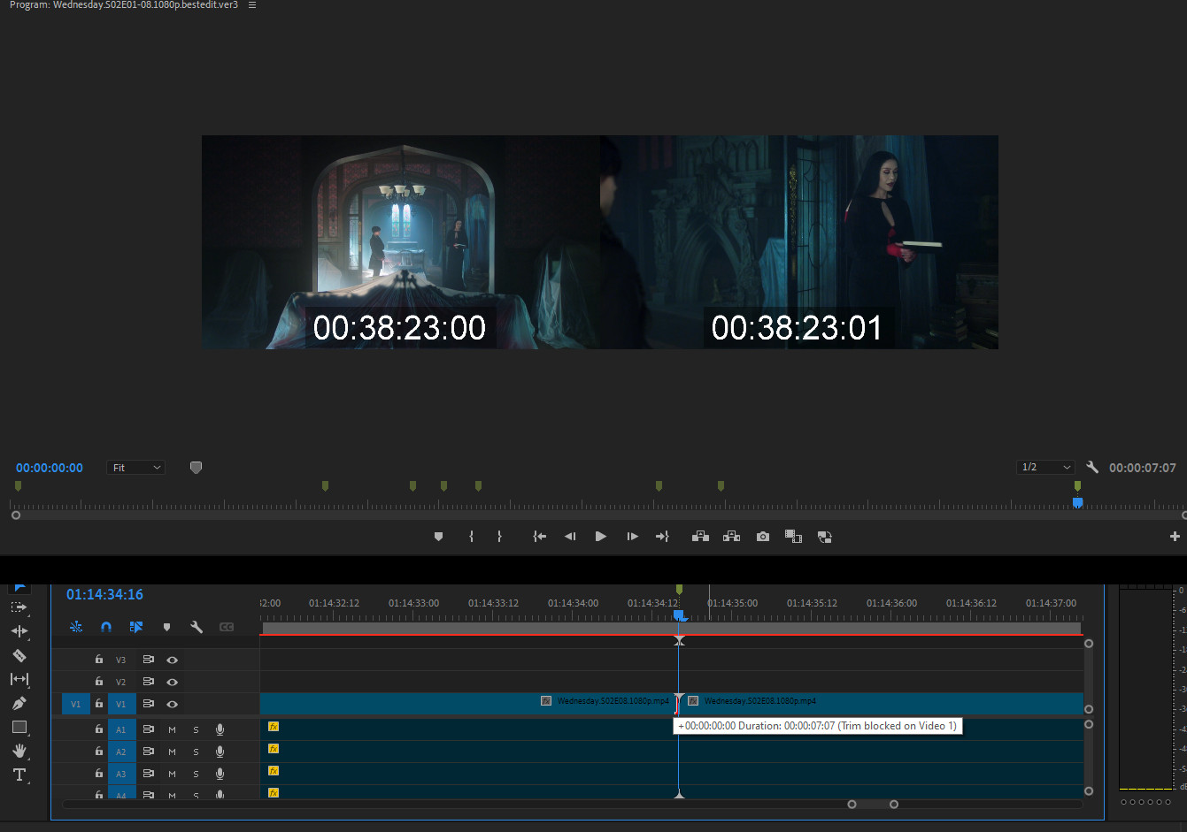The height and width of the screenshot is (832, 1187).
Task: Click Export Frame camera icon
Action: pyautogui.click(x=762, y=537)
